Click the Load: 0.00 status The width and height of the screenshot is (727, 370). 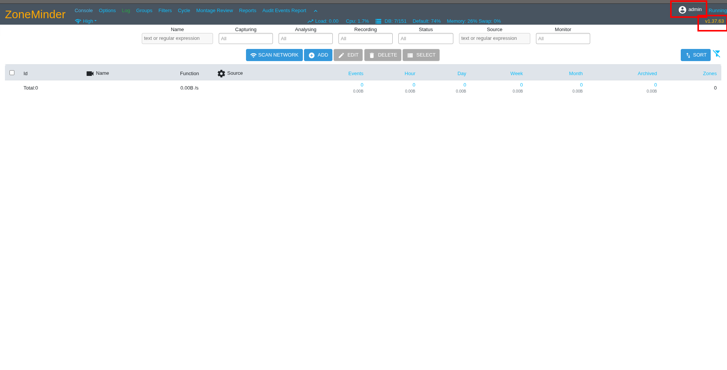click(x=323, y=21)
